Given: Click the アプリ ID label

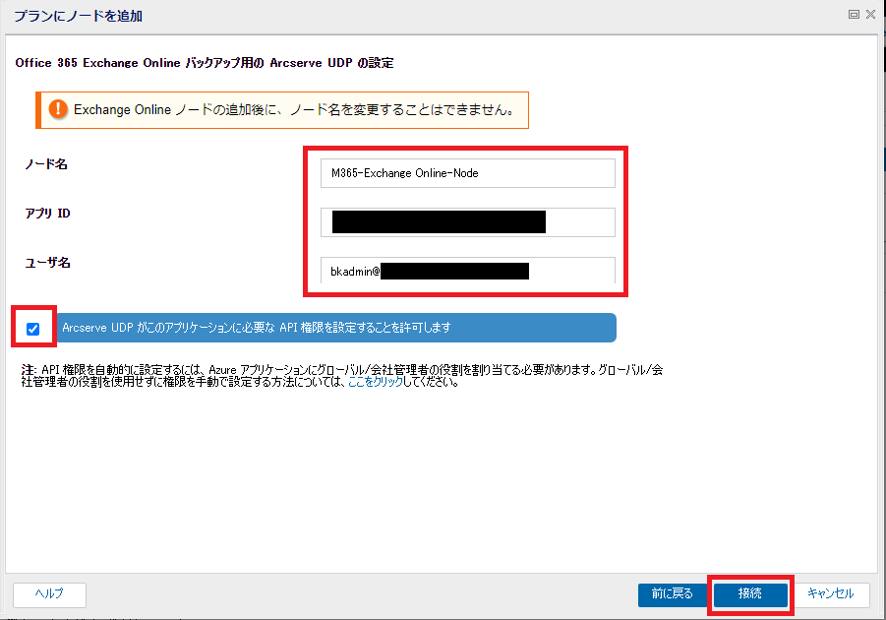Looking at the screenshot, I should [x=47, y=214].
